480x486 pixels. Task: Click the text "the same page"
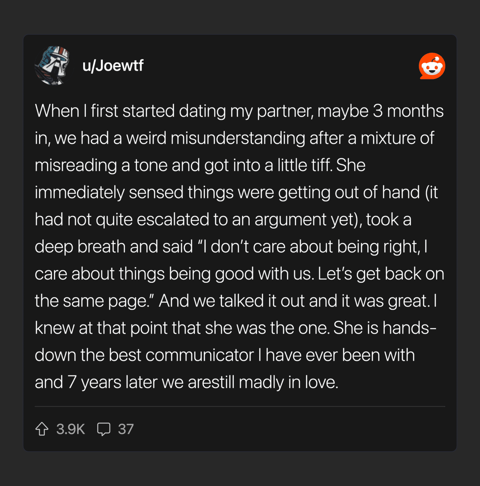(92, 301)
